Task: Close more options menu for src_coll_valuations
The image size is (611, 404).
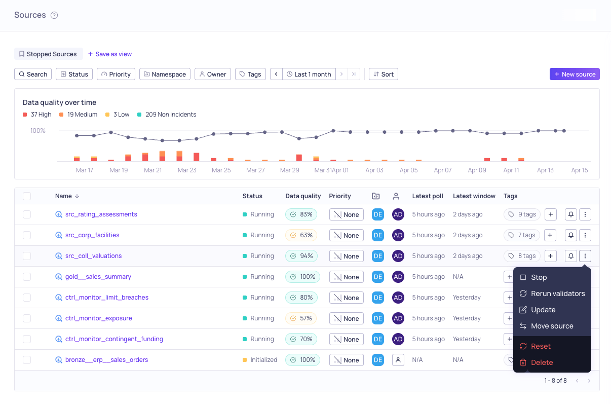Action: click(585, 256)
